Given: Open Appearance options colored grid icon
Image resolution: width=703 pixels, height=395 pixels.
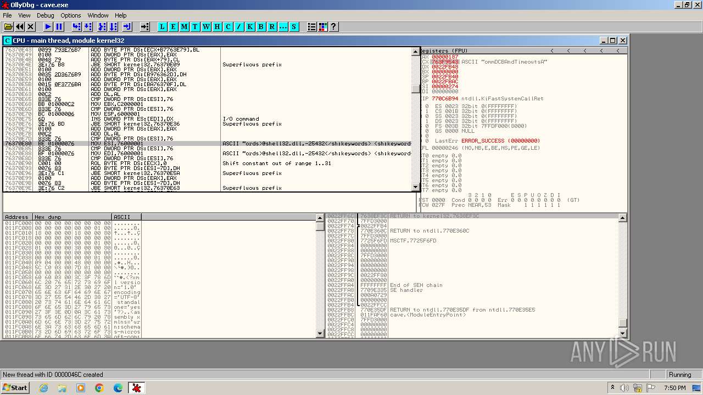Looking at the screenshot, I should tap(322, 26).
